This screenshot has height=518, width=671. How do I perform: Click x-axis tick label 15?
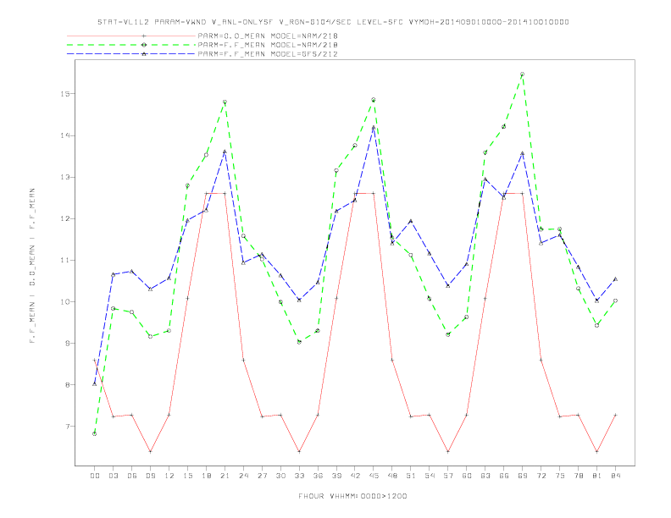[x=187, y=476]
